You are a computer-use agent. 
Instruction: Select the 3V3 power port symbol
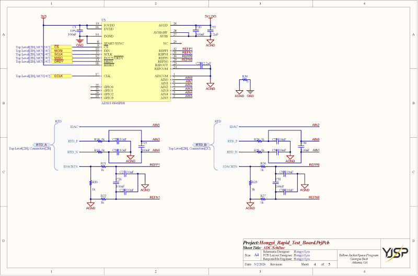43,17
